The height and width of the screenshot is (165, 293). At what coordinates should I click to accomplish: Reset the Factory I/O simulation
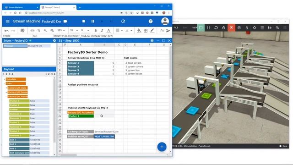coord(216,27)
